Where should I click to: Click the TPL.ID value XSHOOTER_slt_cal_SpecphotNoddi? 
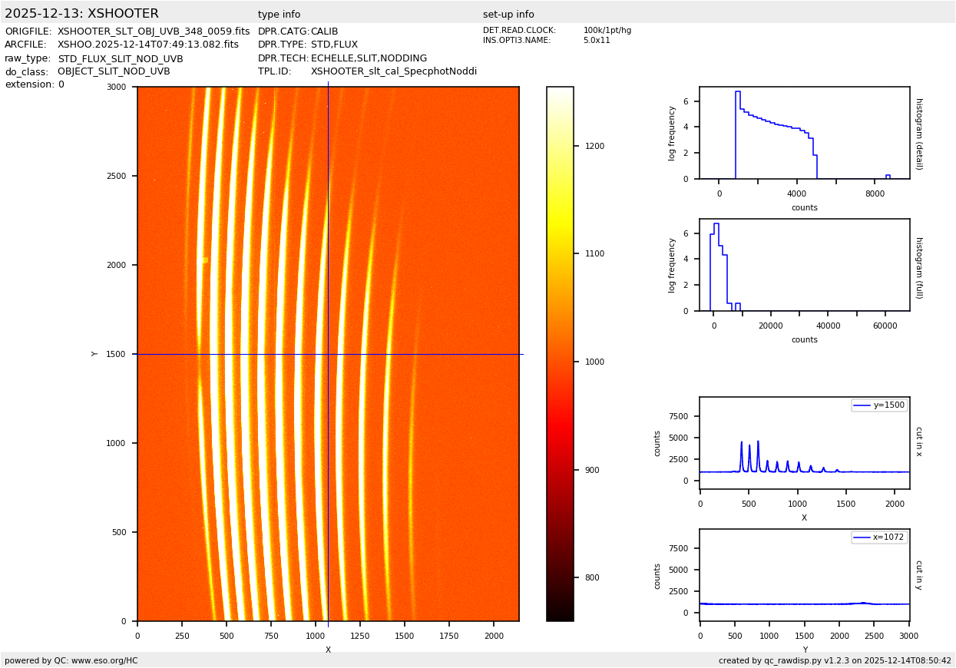click(393, 71)
